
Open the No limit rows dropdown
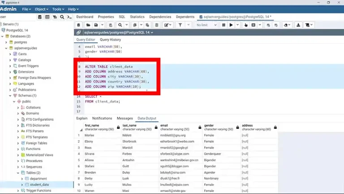pyautogui.click(x=206, y=25)
